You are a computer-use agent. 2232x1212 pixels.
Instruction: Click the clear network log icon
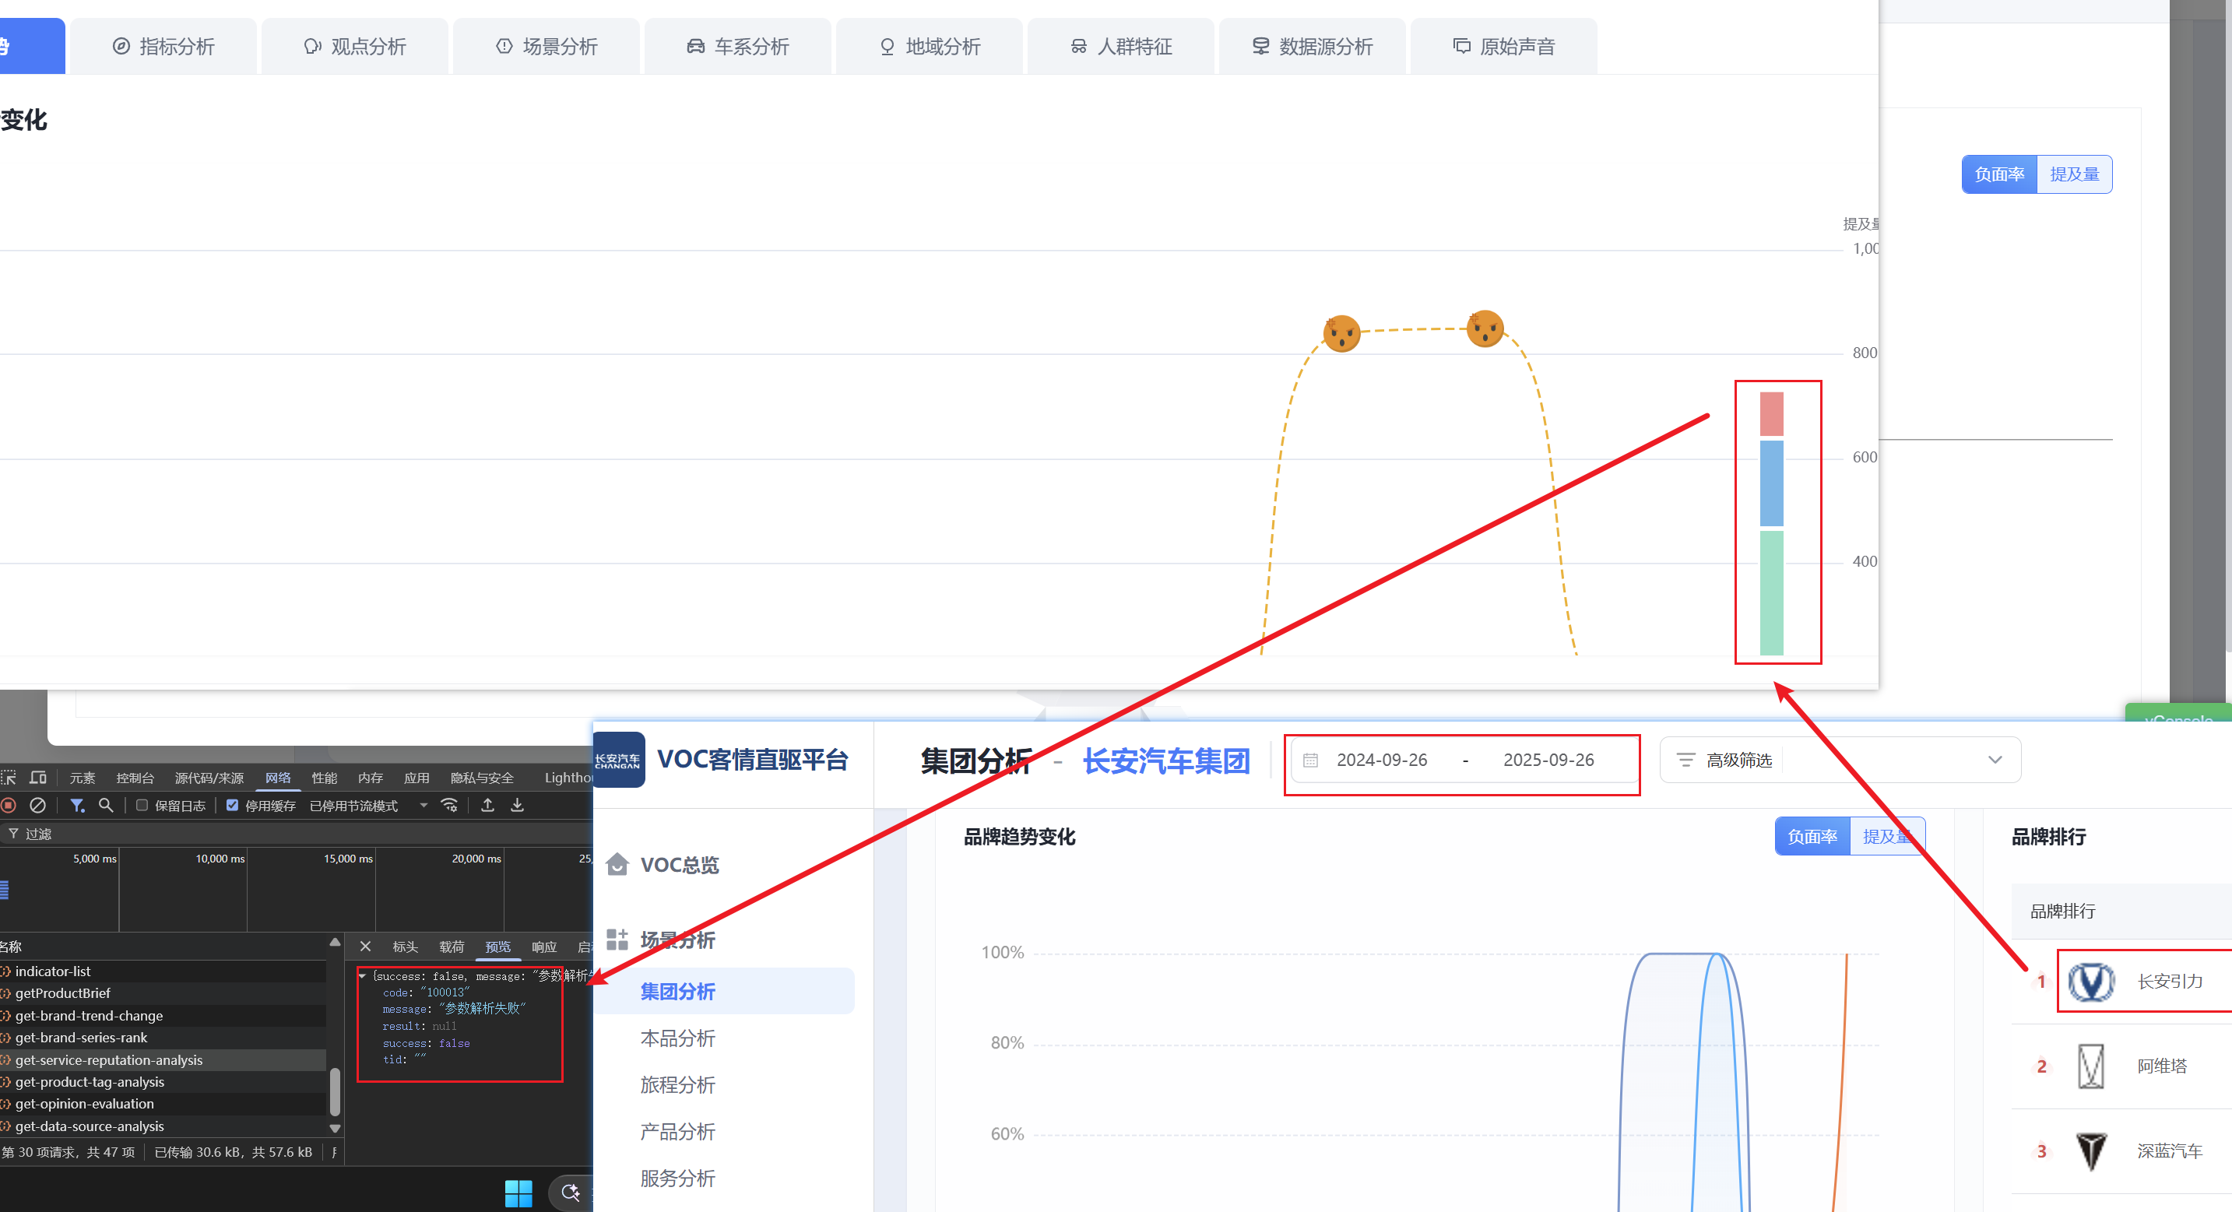37,806
